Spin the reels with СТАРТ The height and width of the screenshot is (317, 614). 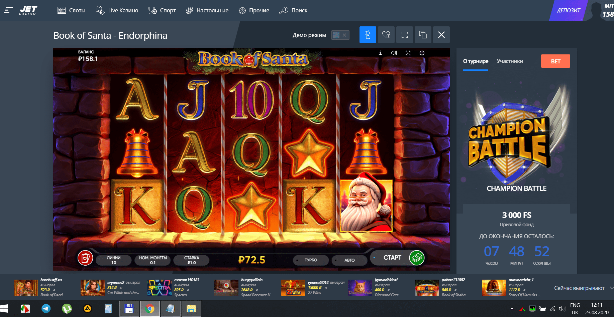[392, 258]
